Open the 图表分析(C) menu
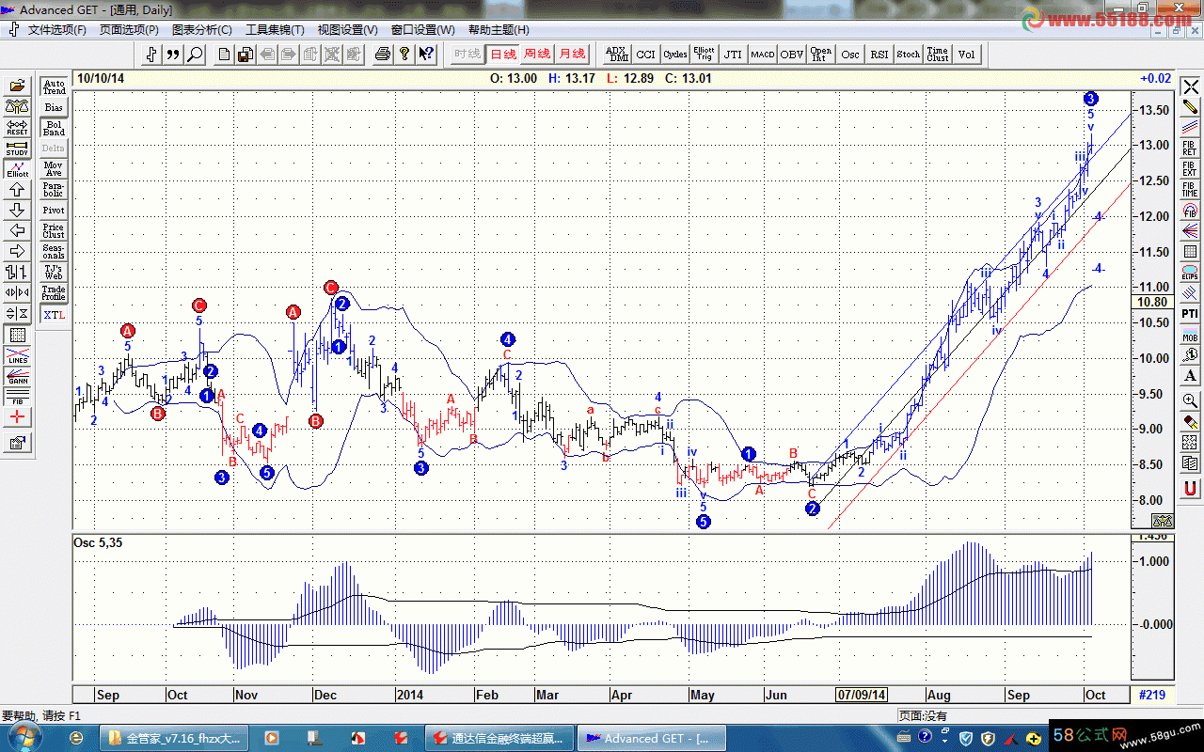 point(202,30)
